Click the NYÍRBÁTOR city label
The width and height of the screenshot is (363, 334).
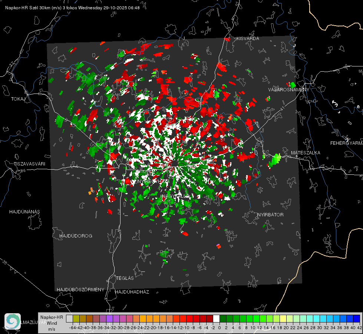270,215
